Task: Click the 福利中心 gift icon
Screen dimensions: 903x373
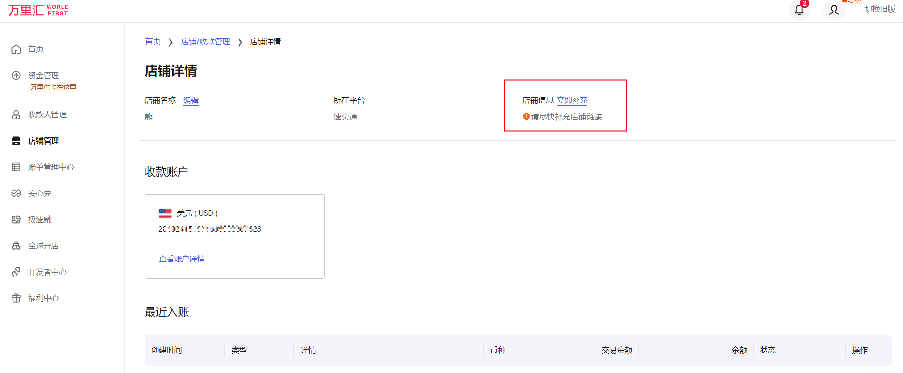Action: click(16, 298)
